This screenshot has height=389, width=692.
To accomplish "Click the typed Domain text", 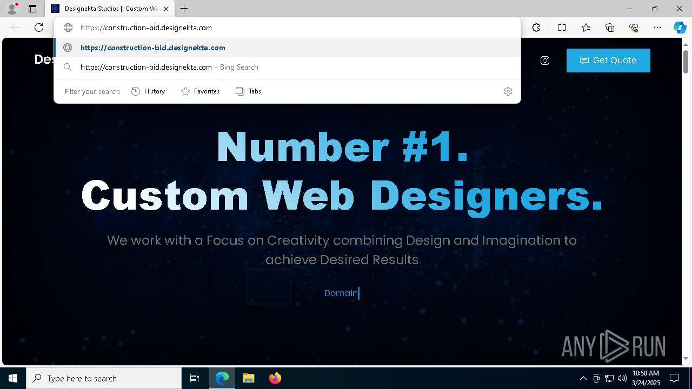I will (x=341, y=293).
